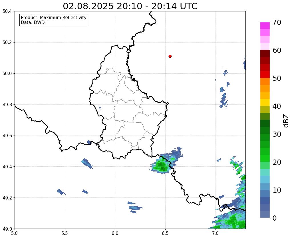Viewport: 292px width, 238px height.
Task: Click the longitude tick label 5.5
Action: [65, 233]
